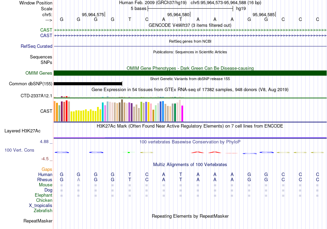The width and height of the screenshot is (327, 229).
Task: Click the 4.88 conservation upper limit value
Action: tap(44, 142)
